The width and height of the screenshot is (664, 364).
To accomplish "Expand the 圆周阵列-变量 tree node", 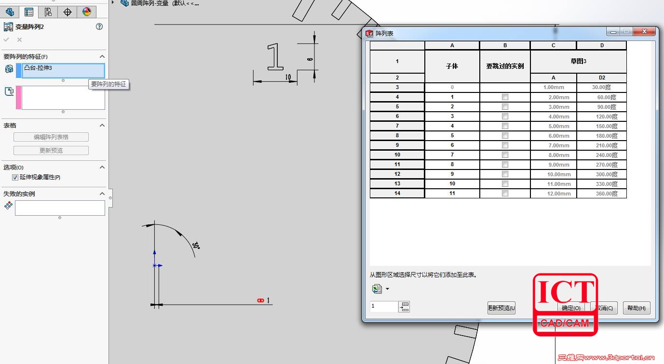I will (x=113, y=2).
